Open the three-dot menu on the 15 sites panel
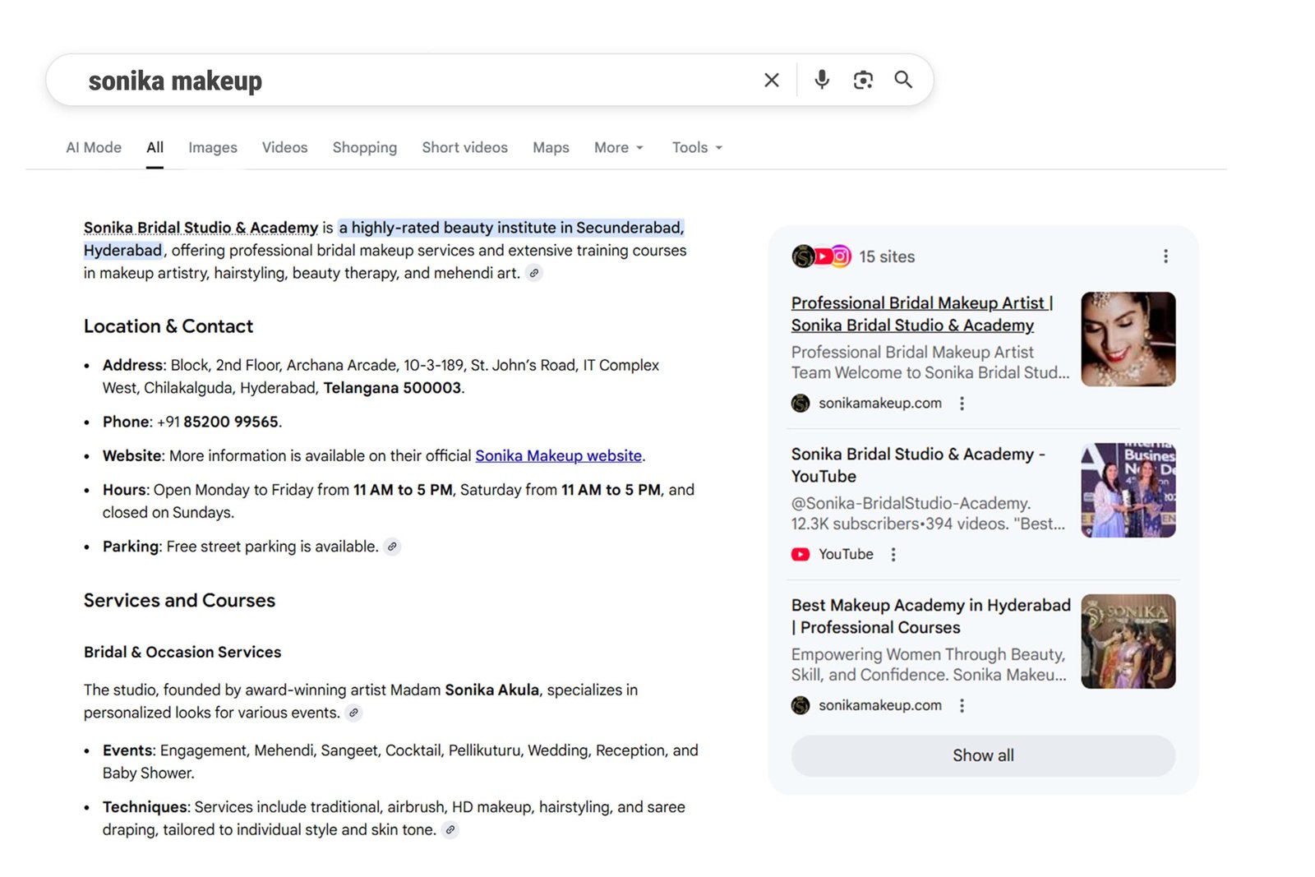 coord(1165,256)
